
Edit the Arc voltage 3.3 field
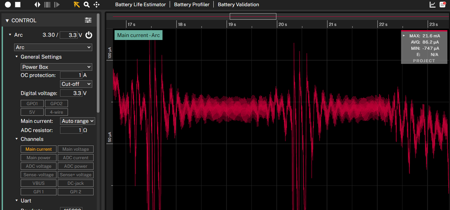click(68, 35)
